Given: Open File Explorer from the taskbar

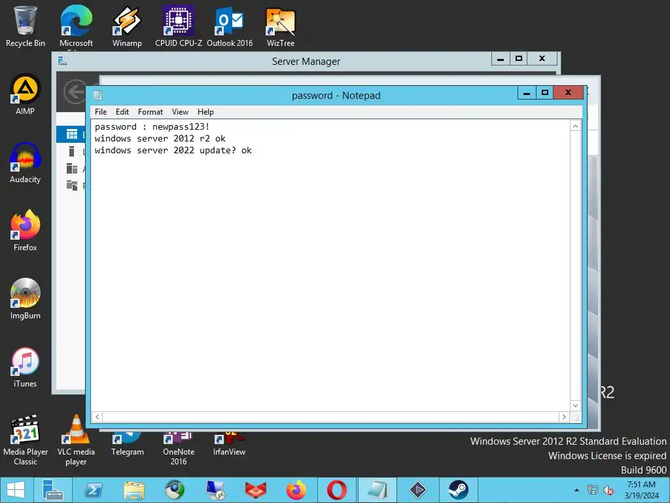Looking at the screenshot, I should (x=133, y=490).
